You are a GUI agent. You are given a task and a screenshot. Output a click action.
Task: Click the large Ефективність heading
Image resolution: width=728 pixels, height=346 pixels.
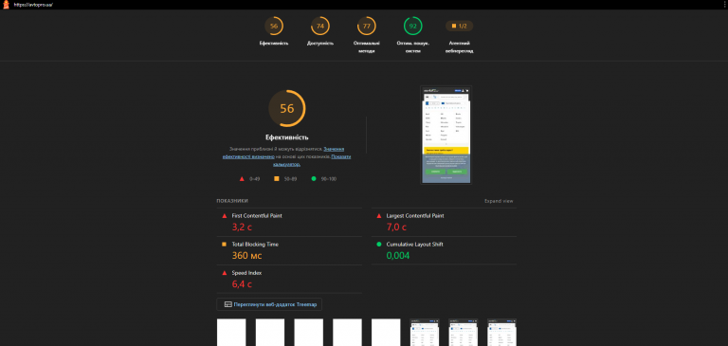coord(287,137)
